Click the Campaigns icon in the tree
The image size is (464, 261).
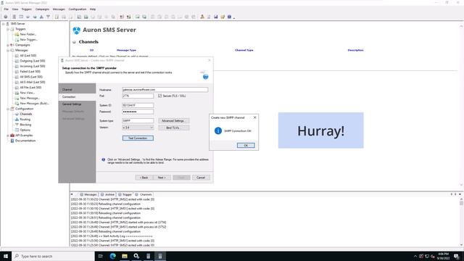click(12, 45)
